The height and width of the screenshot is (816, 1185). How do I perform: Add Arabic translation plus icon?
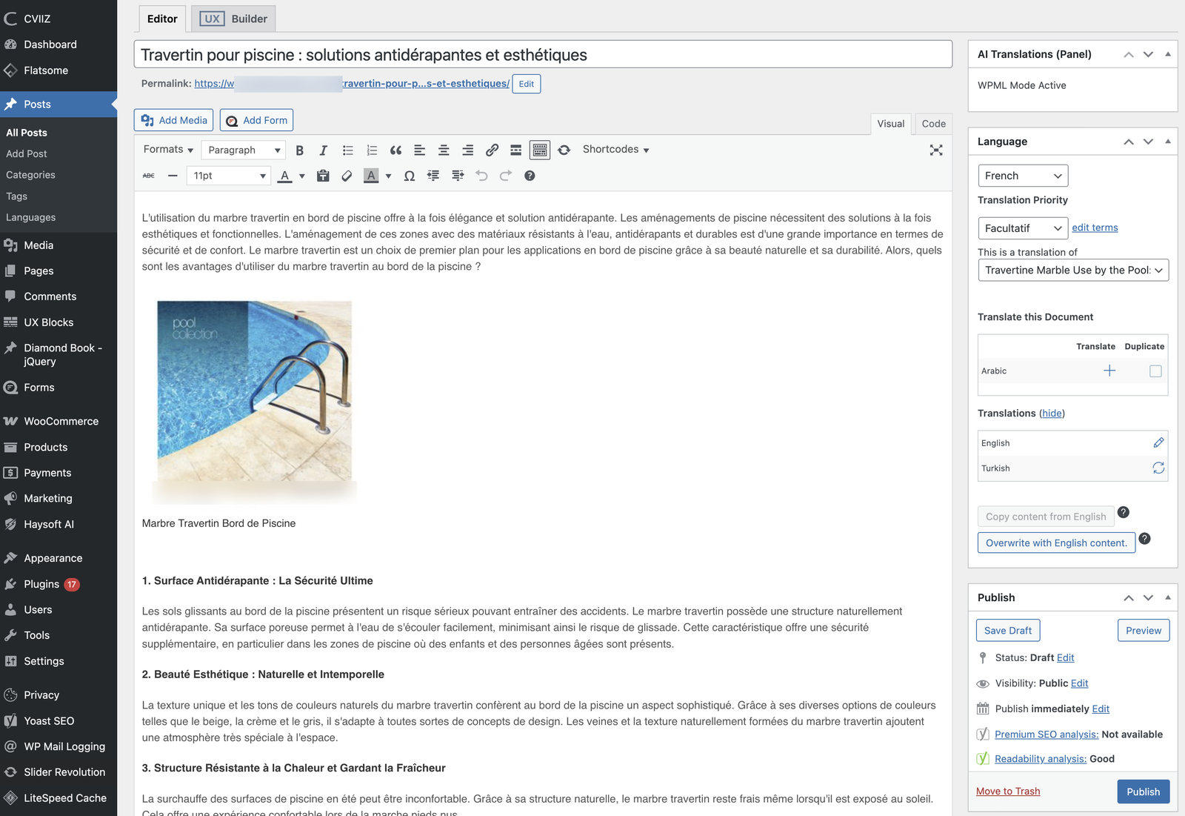(1109, 371)
